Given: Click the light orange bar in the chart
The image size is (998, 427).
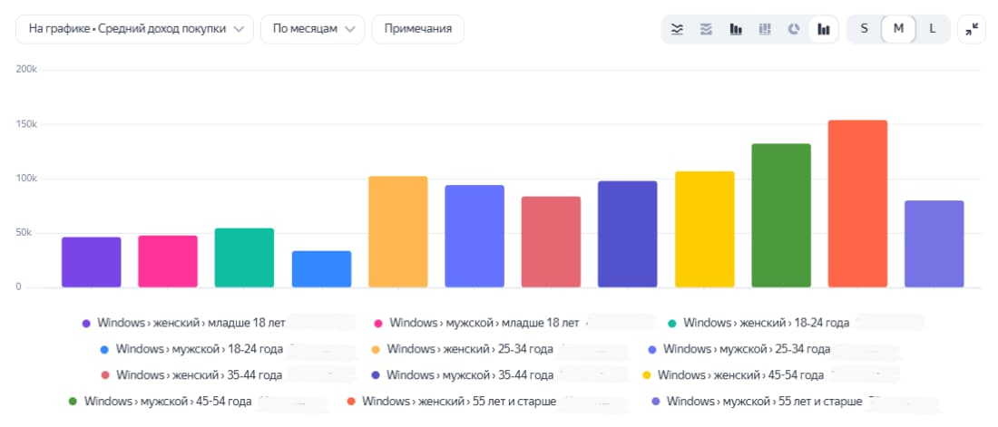Looking at the screenshot, I should [397, 232].
